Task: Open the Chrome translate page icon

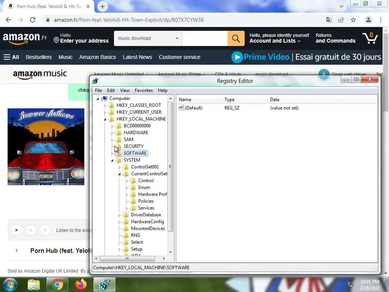Action: click(329, 20)
